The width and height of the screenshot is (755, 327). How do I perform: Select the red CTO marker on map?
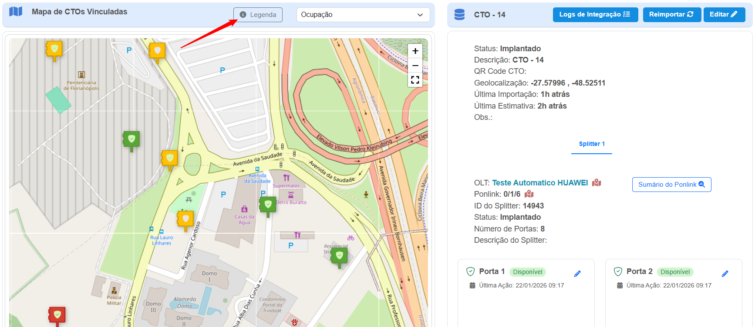(x=57, y=314)
